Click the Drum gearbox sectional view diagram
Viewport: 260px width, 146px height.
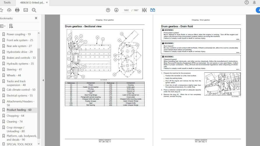click(105, 54)
